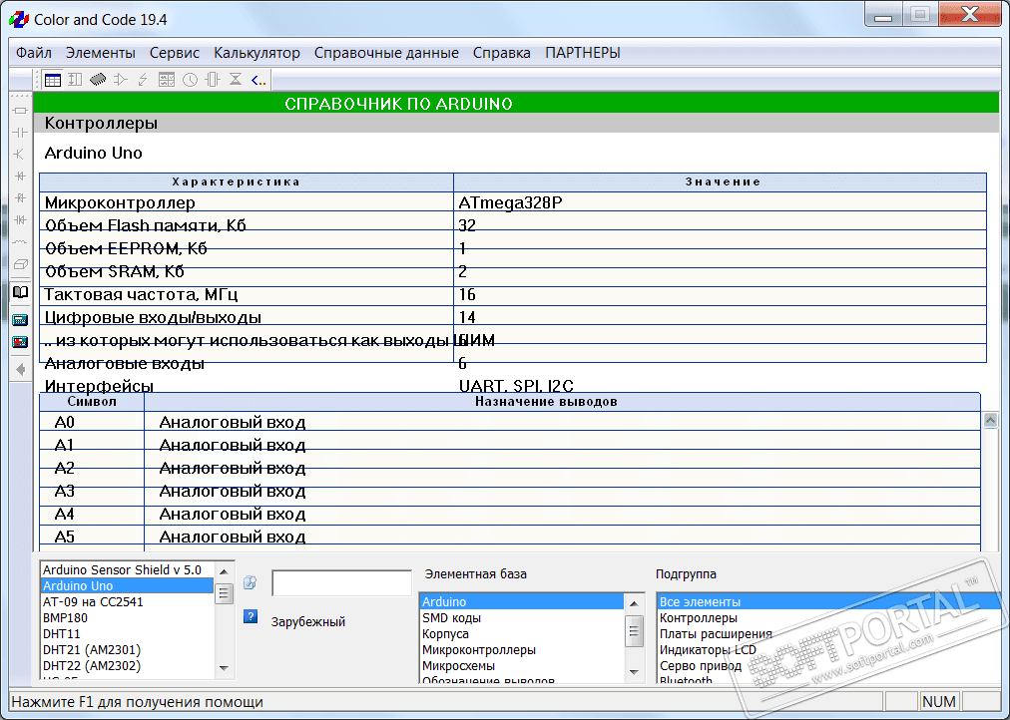Image resolution: width=1010 pixels, height=720 pixels.
Task: Click the element list's scroll up arrow
Action: point(224,571)
